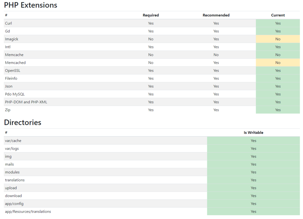Select the Curl extension row label
Screen dimensions: 303x219
pos(8,23)
